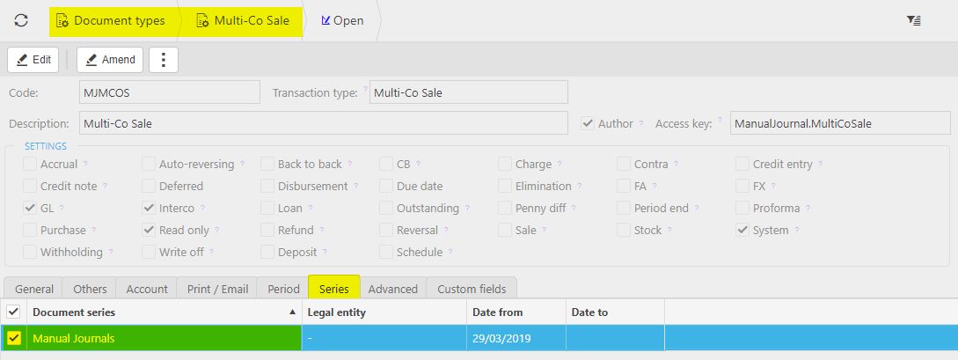Screen dimensions: 958x360
Task: Click the refresh icon in top bar
Action: 21,20
